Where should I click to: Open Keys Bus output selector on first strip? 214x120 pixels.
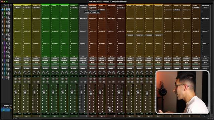point(17,60)
